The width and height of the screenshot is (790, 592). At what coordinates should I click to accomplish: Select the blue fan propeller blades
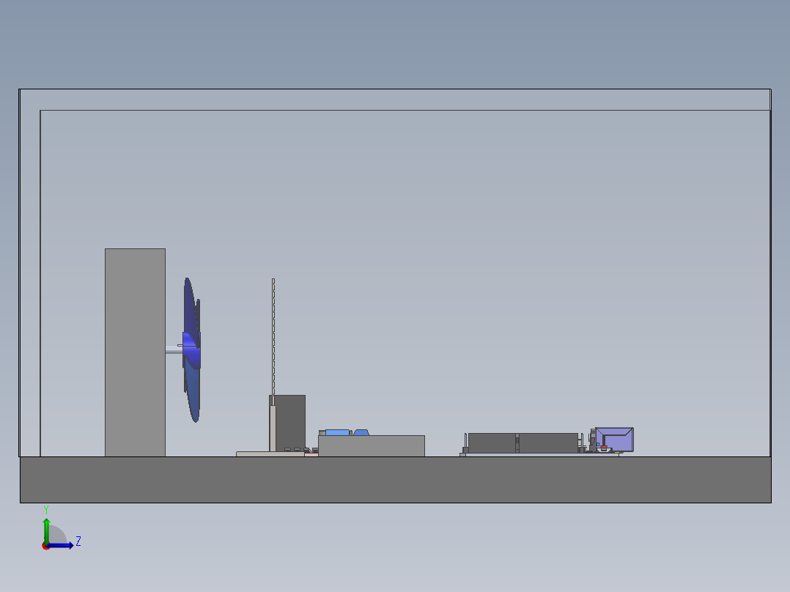coord(192,350)
